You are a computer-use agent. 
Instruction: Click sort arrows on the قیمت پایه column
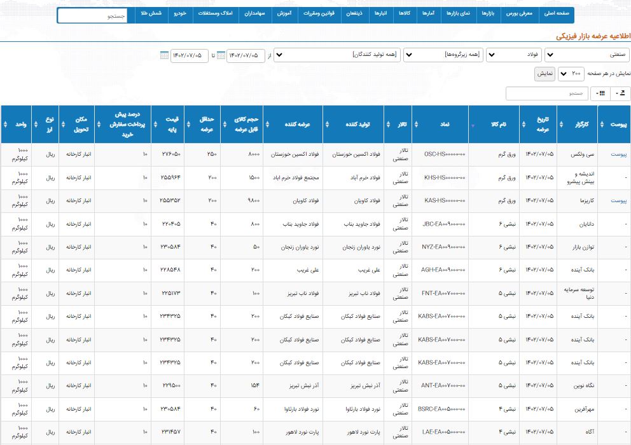[155, 125]
